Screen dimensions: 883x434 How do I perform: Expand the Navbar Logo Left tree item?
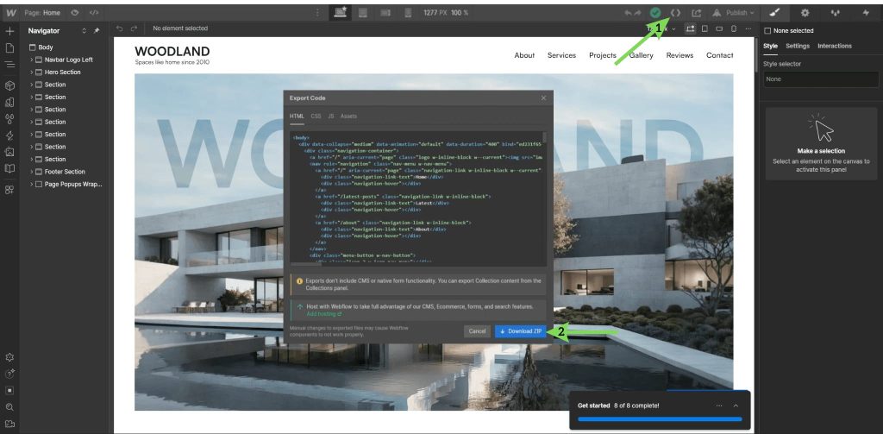pos(32,60)
